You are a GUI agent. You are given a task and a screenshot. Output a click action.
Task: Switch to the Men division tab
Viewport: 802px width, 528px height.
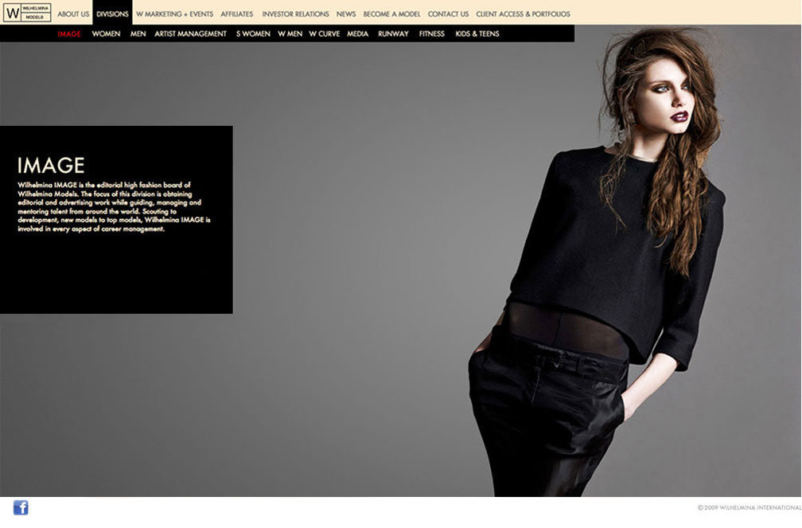point(138,33)
